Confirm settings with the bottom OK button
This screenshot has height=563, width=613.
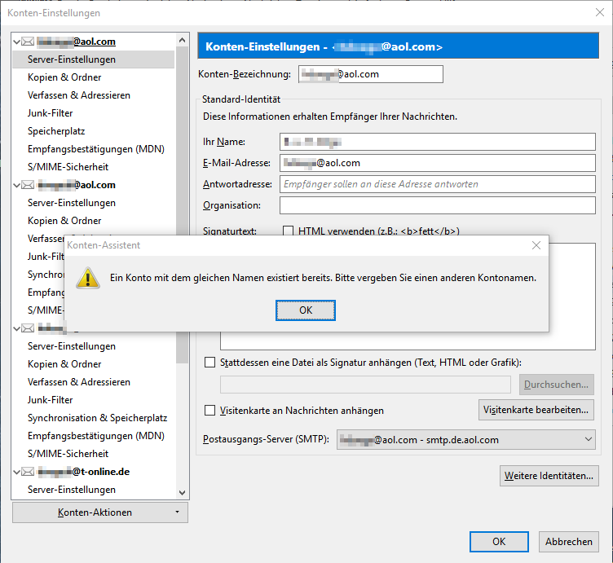(499, 542)
